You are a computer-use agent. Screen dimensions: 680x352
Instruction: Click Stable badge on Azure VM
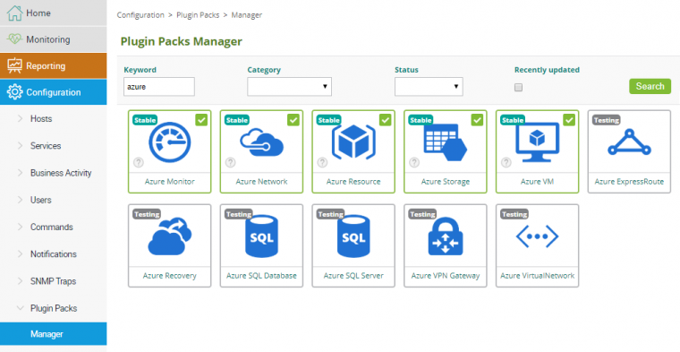(513, 120)
